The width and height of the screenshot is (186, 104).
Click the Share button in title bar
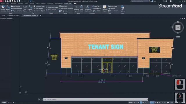(x=32, y=1)
